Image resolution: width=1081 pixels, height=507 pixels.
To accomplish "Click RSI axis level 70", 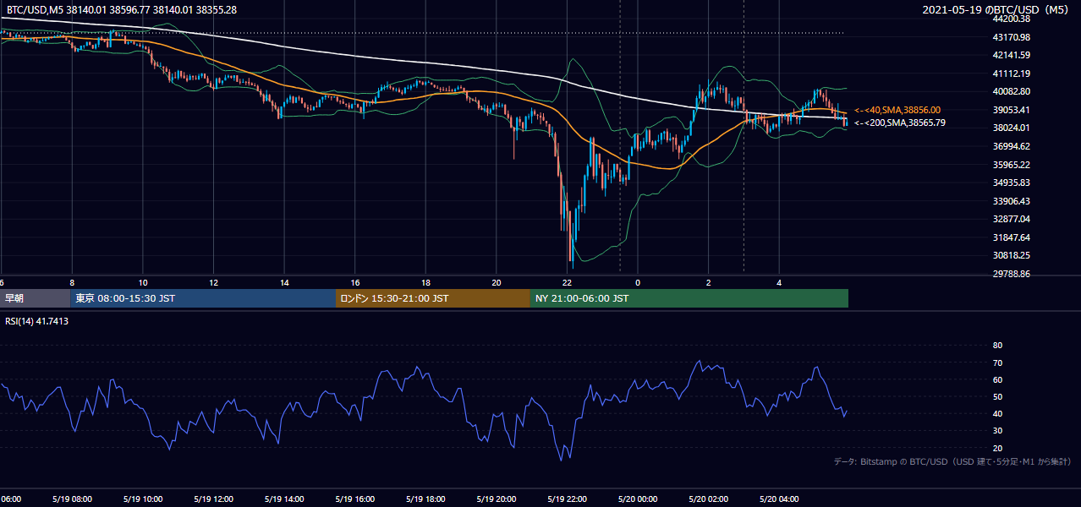I will (x=997, y=363).
